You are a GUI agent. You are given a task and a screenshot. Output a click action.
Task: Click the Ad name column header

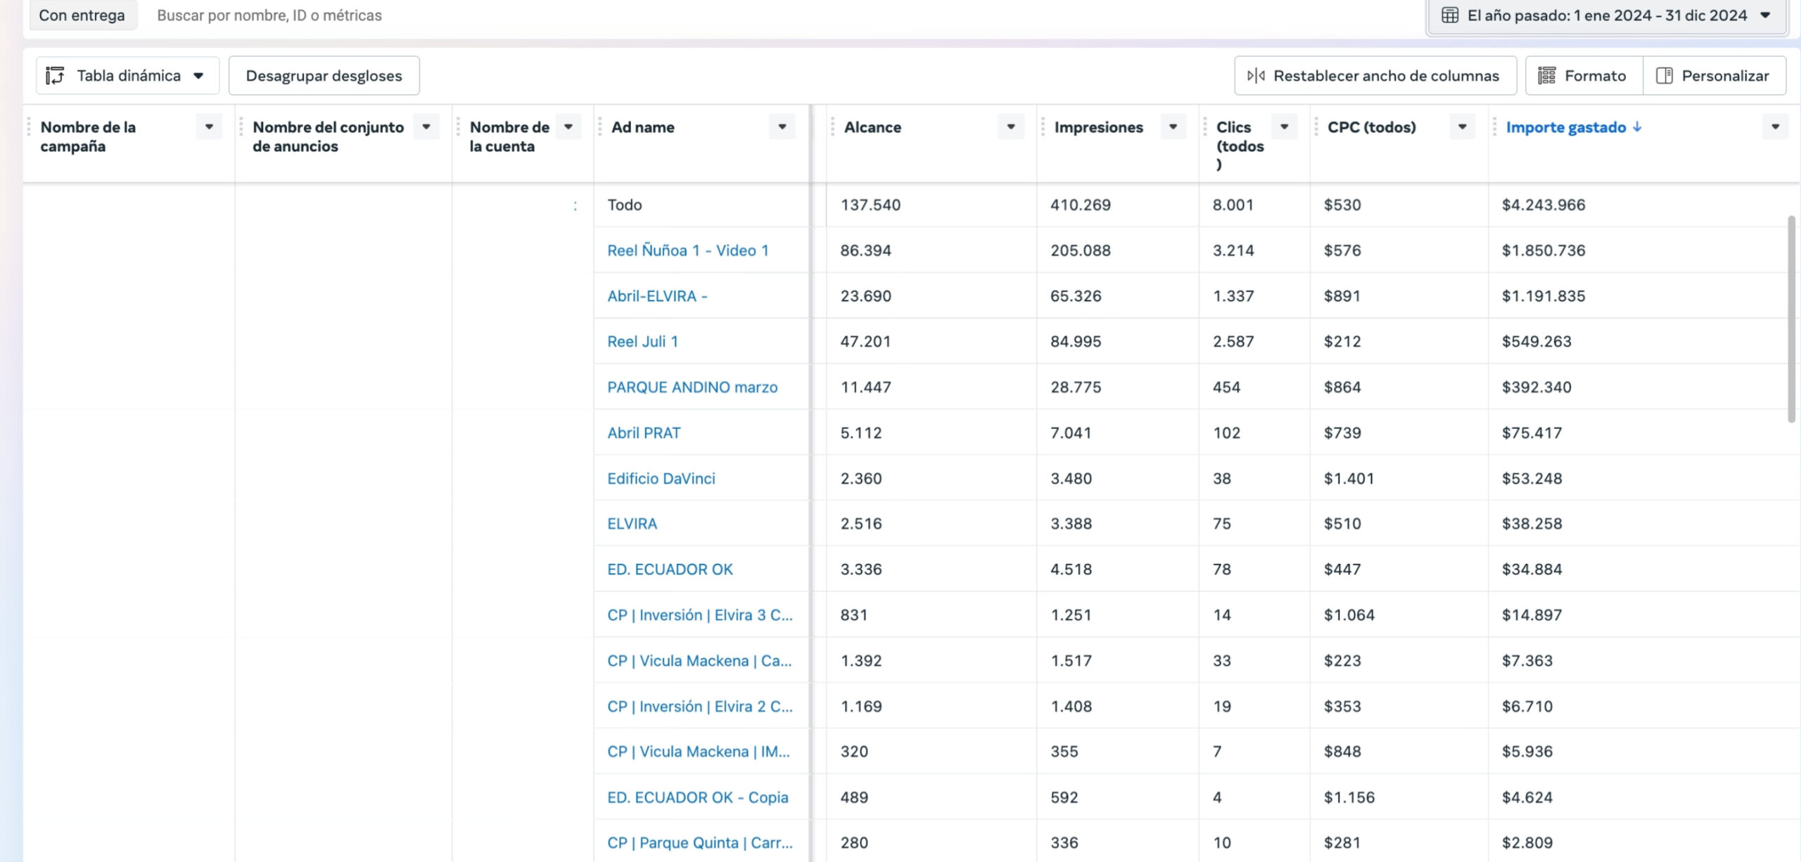[643, 127]
